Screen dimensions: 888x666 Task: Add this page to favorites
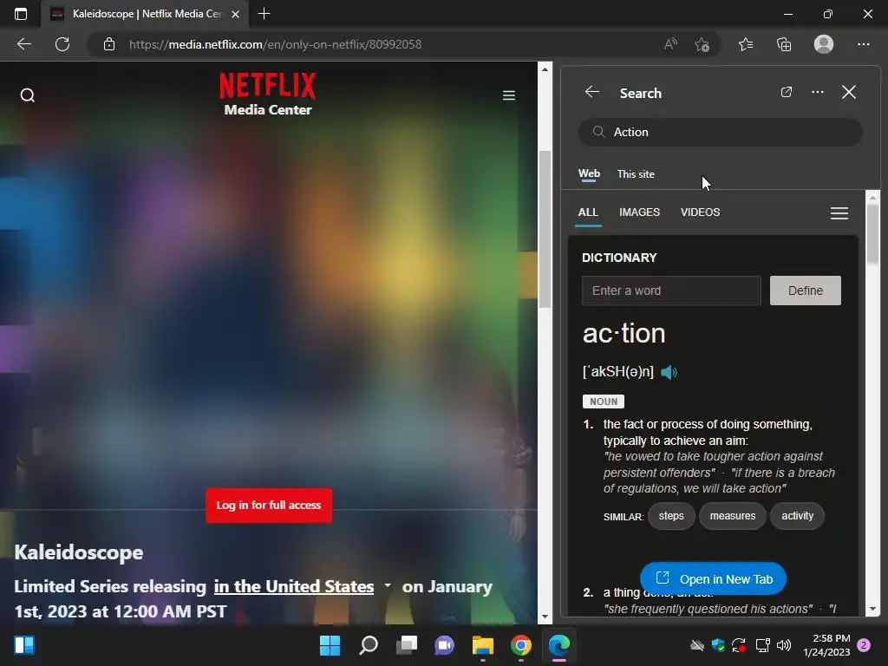702,44
